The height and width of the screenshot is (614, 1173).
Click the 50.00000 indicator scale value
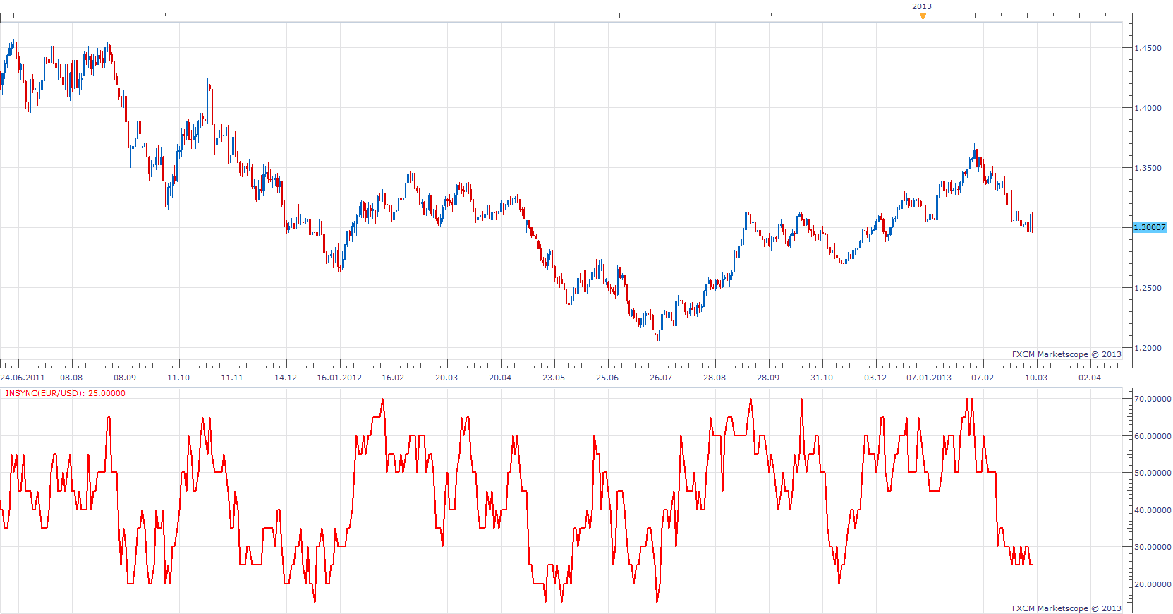tap(1153, 473)
